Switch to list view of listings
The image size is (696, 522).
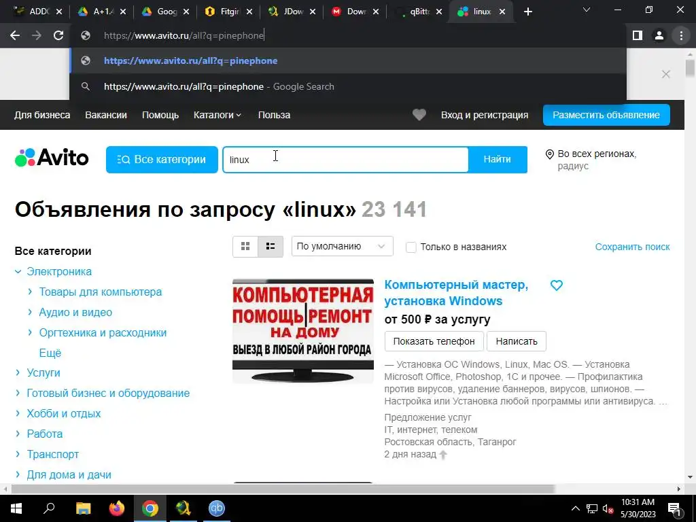pos(271,246)
